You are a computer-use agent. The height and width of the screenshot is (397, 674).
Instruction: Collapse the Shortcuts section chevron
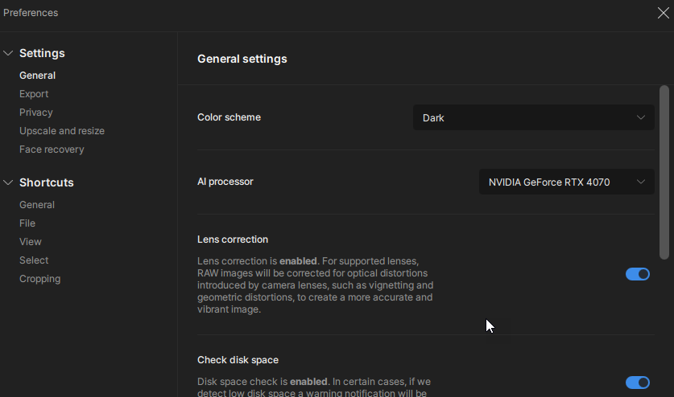pyautogui.click(x=9, y=182)
